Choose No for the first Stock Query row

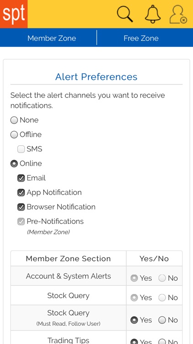(162, 298)
